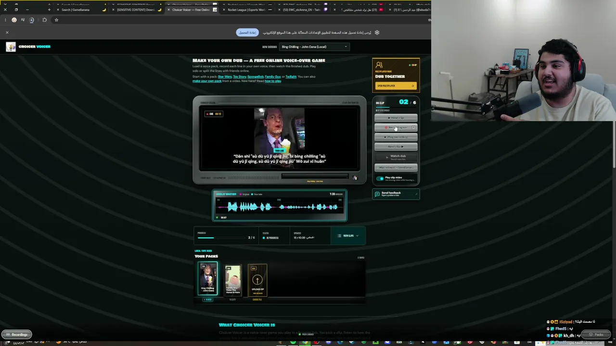Select the Choicer Voicer browser tab
This screenshot has height=346, width=616.
(192, 10)
